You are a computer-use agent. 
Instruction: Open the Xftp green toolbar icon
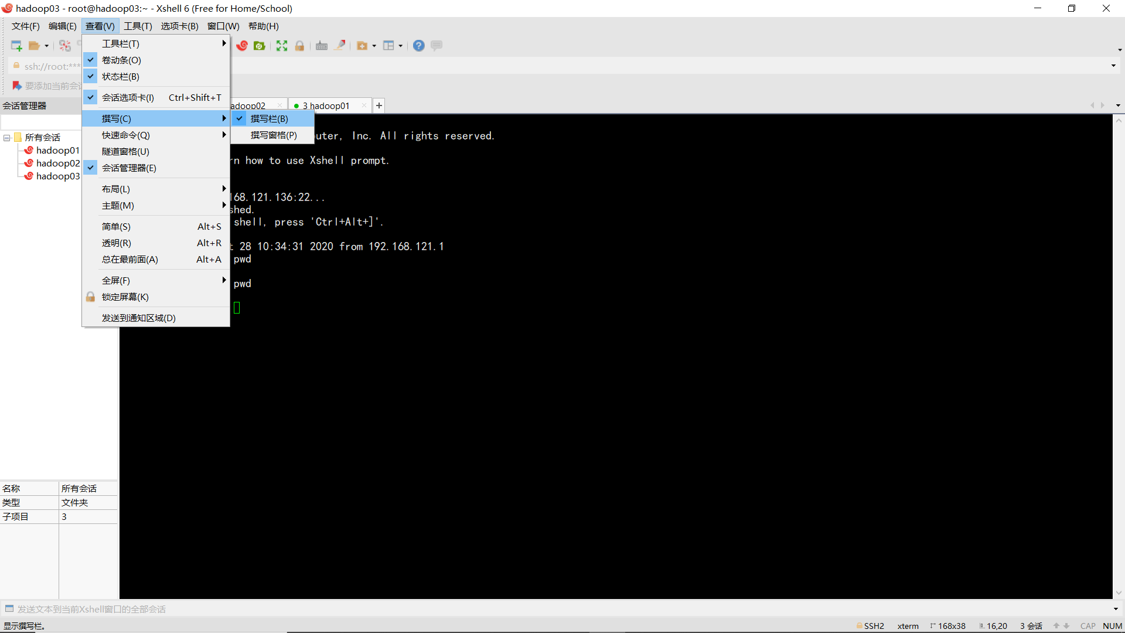tap(259, 46)
